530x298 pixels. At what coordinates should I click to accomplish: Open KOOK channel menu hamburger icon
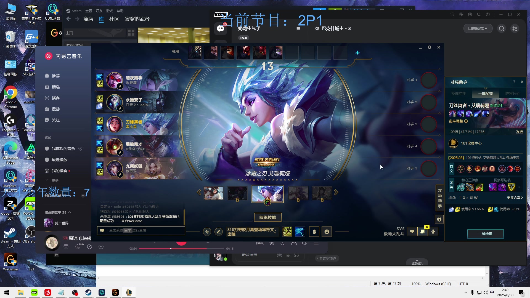298,28
